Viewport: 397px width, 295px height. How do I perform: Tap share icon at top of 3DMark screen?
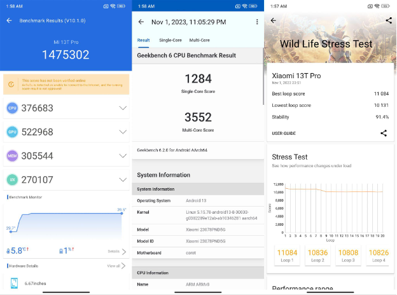389,20
